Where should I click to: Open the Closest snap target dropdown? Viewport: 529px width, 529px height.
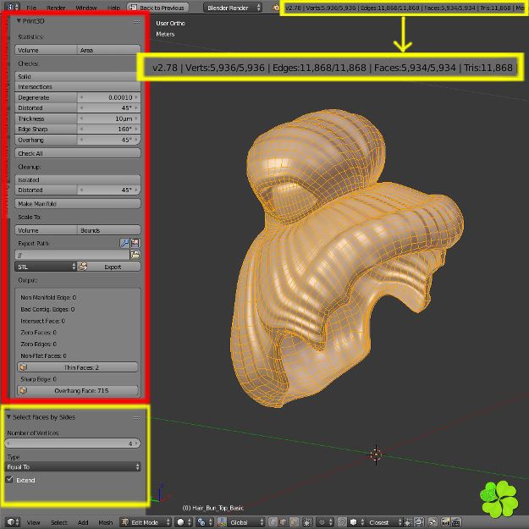384,522
